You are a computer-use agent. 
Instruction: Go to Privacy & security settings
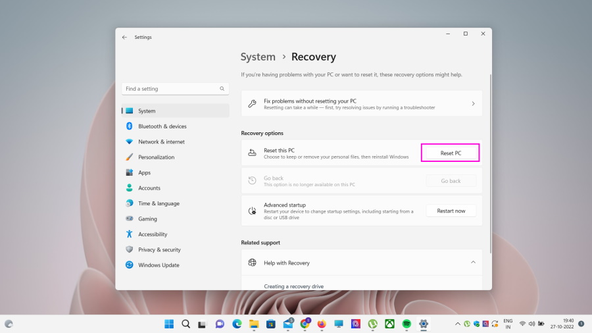pyautogui.click(x=159, y=250)
